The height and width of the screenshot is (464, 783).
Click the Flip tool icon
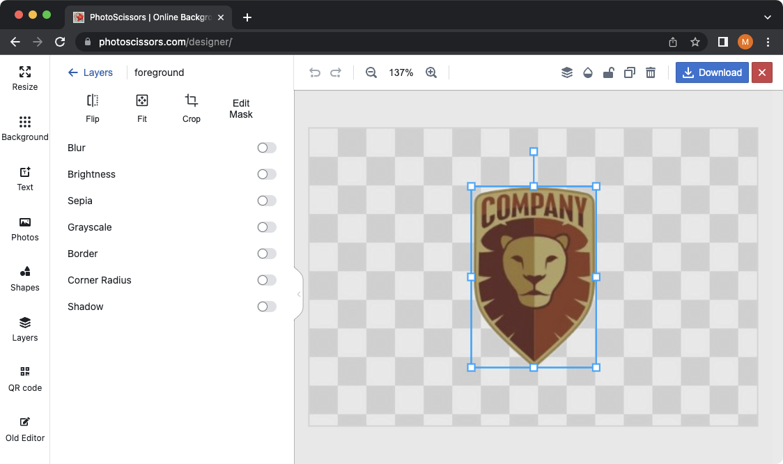(93, 101)
